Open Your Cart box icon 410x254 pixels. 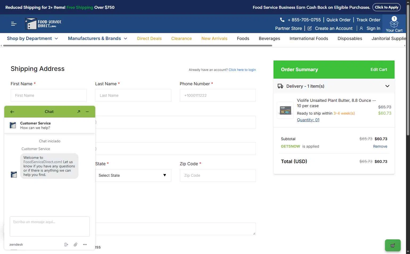pos(394,24)
